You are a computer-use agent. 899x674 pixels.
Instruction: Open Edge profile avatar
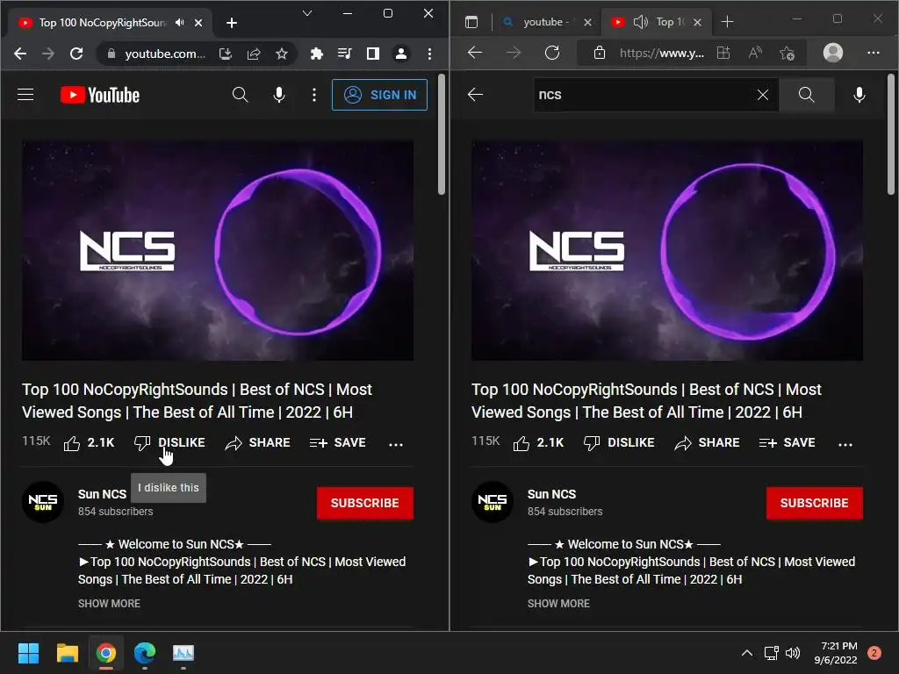pyautogui.click(x=833, y=53)
